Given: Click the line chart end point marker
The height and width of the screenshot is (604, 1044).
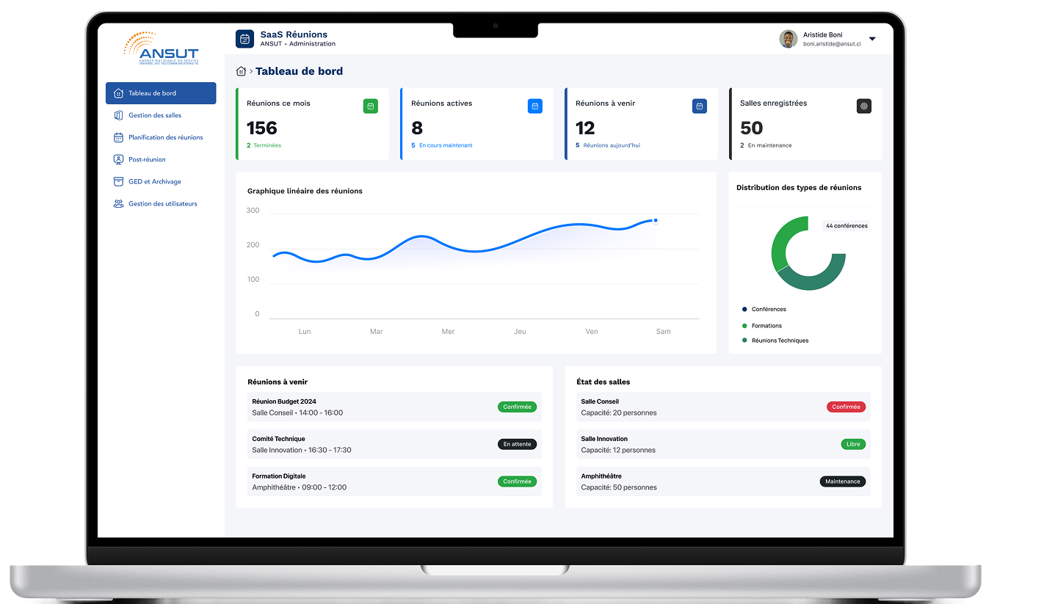Looking at the screenshot, I should pyautogui.click(x=656, y=220).
